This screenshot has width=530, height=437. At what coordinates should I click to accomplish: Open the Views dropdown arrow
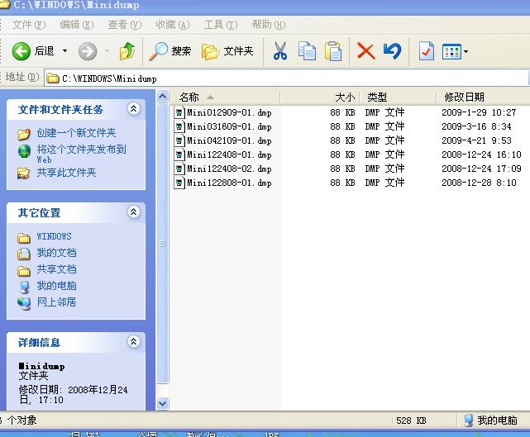coord(466,52)
